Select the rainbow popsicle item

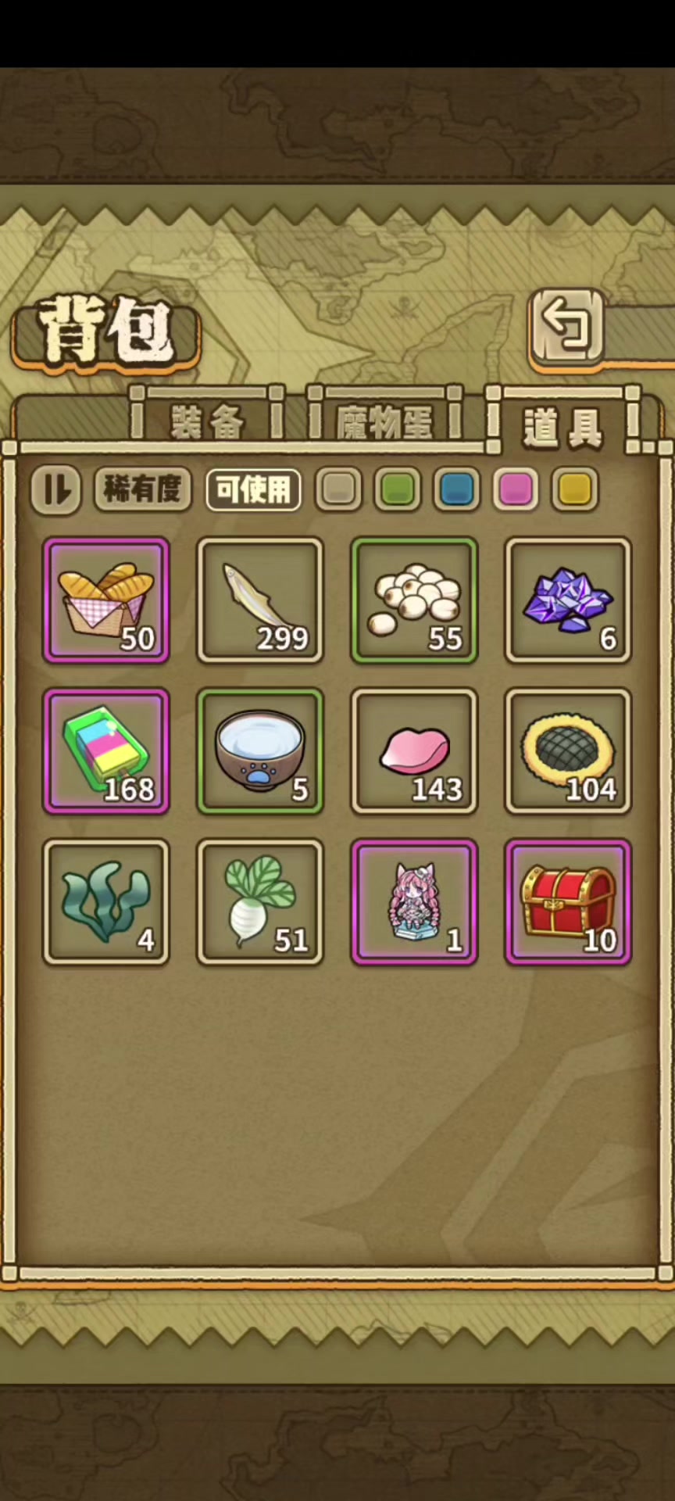[x=106, y=751]
